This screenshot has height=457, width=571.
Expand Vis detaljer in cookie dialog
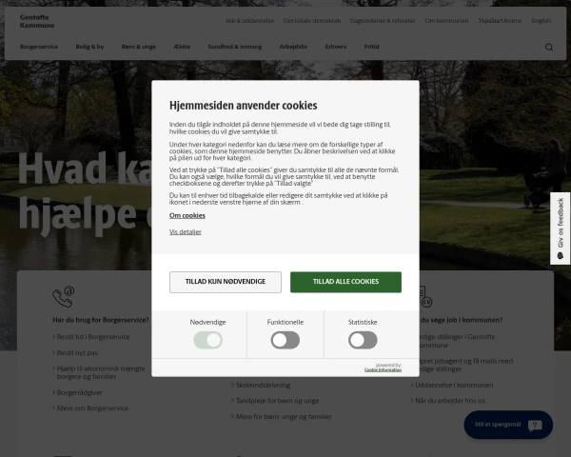click(186, 231)
